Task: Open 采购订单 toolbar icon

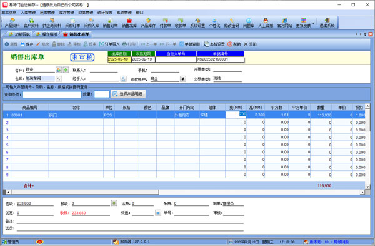Action: [72, 23]
